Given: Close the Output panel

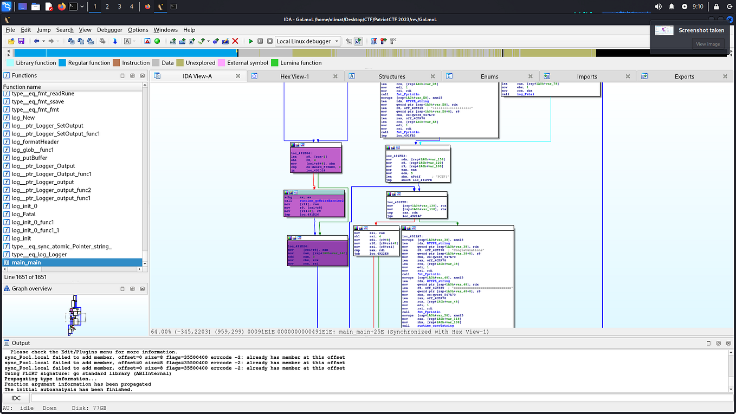Looking at the screenshot, I should [727, 344].
